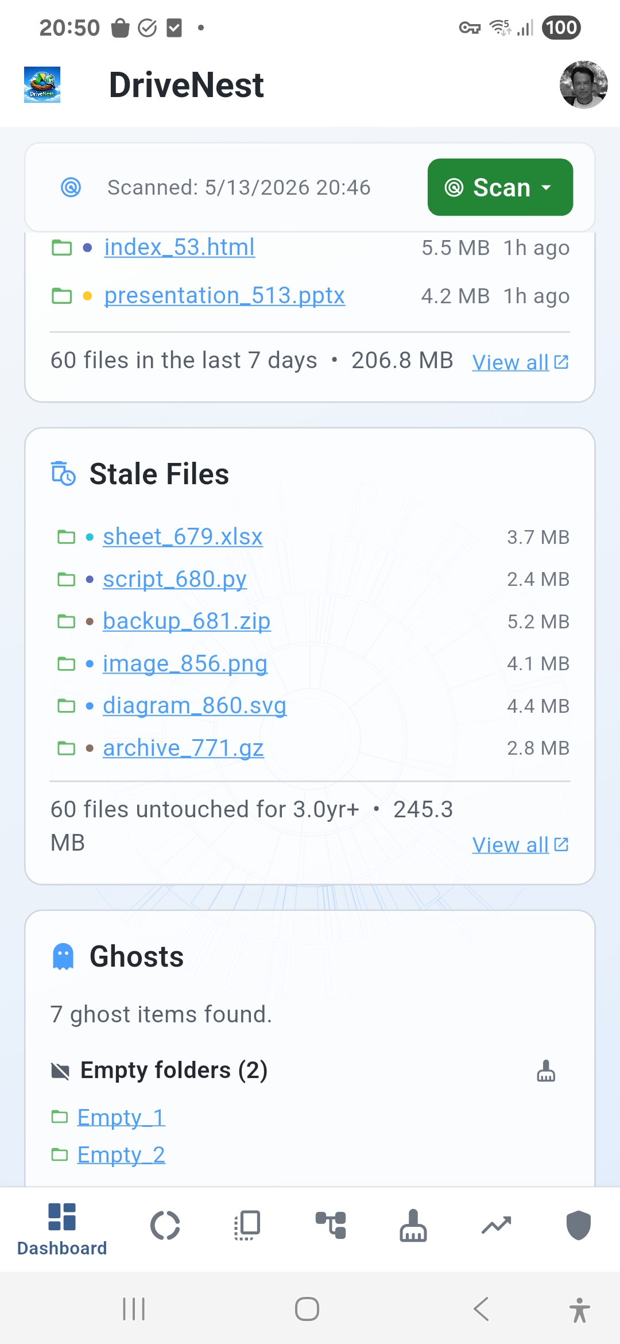This screenshot has width=620, height=1344.
Task: Open diagram_860.svg stale file
Action: 195,706
